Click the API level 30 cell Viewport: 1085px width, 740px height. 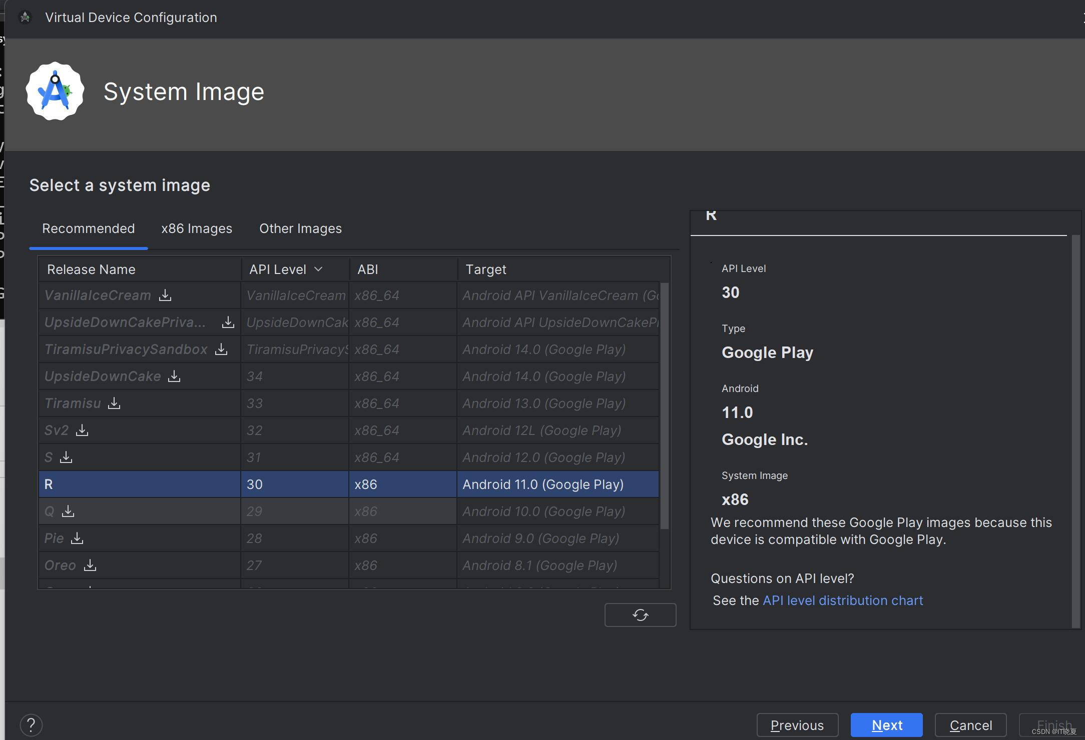click(x=295, y=484)
